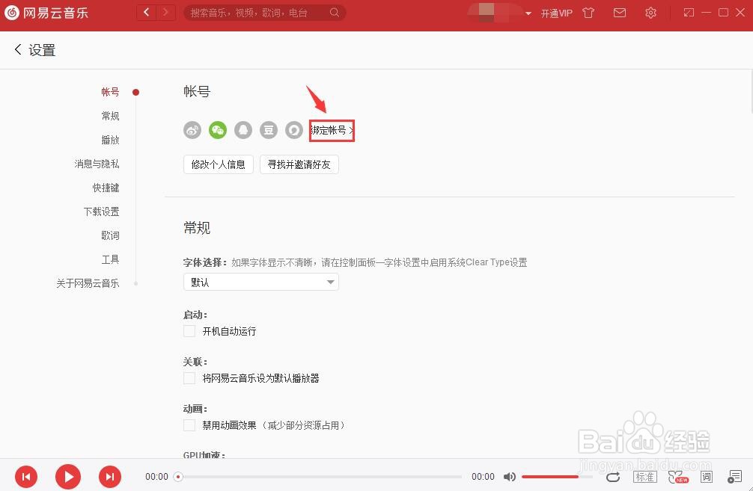
Task: Click the Weibo account icon
Action: (x=192, y=130)
